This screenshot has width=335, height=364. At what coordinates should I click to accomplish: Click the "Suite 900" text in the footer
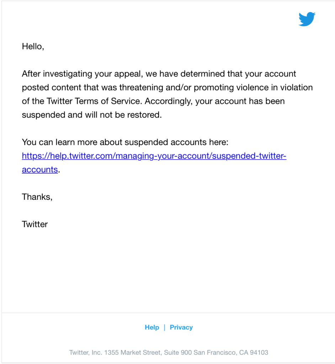(x=178, y=352)
